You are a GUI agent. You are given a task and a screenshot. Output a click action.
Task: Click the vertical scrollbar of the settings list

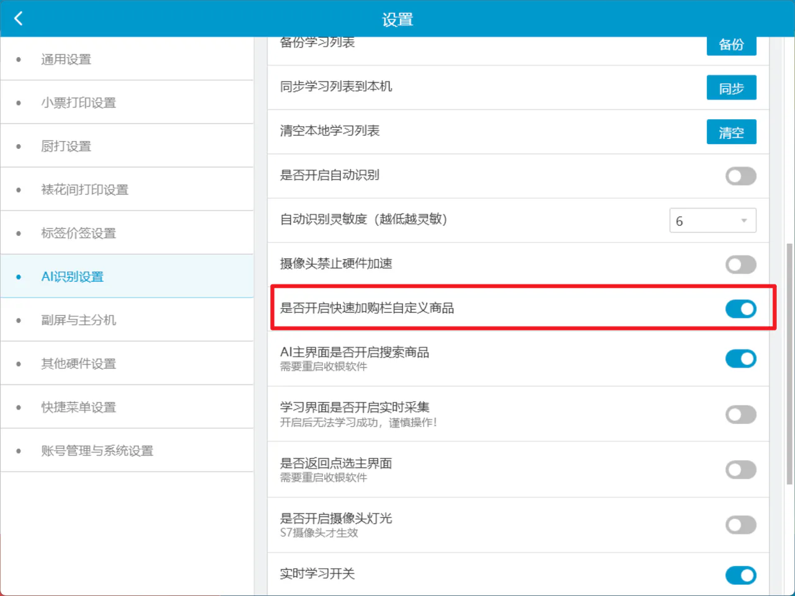click(789, 364)
